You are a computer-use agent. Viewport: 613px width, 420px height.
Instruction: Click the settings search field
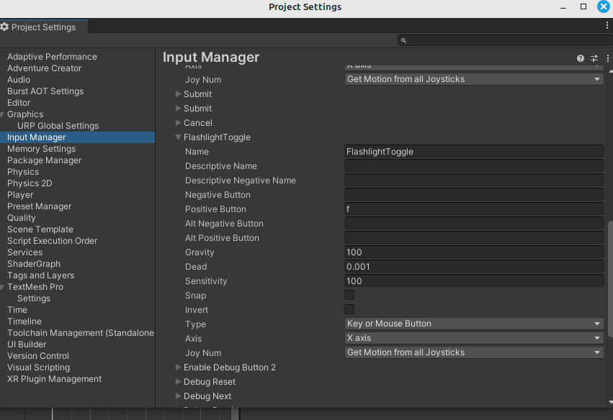(x=505, y=40)
